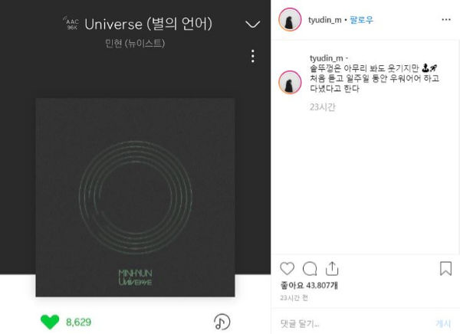
Task: Open post options three-dot menu
Action: [x=446, y=20]
